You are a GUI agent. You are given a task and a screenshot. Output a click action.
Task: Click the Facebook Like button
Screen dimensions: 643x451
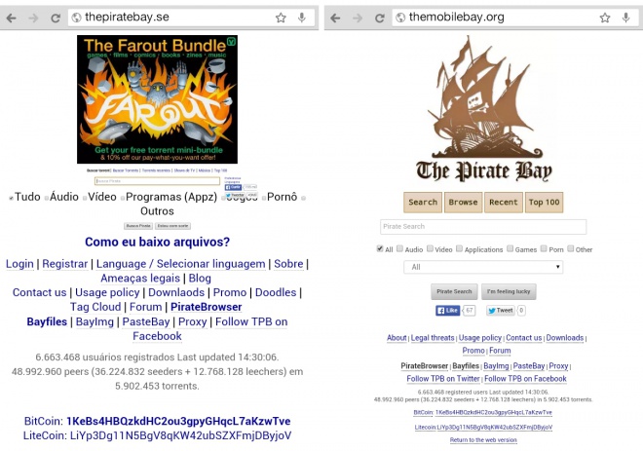[447, 311]
